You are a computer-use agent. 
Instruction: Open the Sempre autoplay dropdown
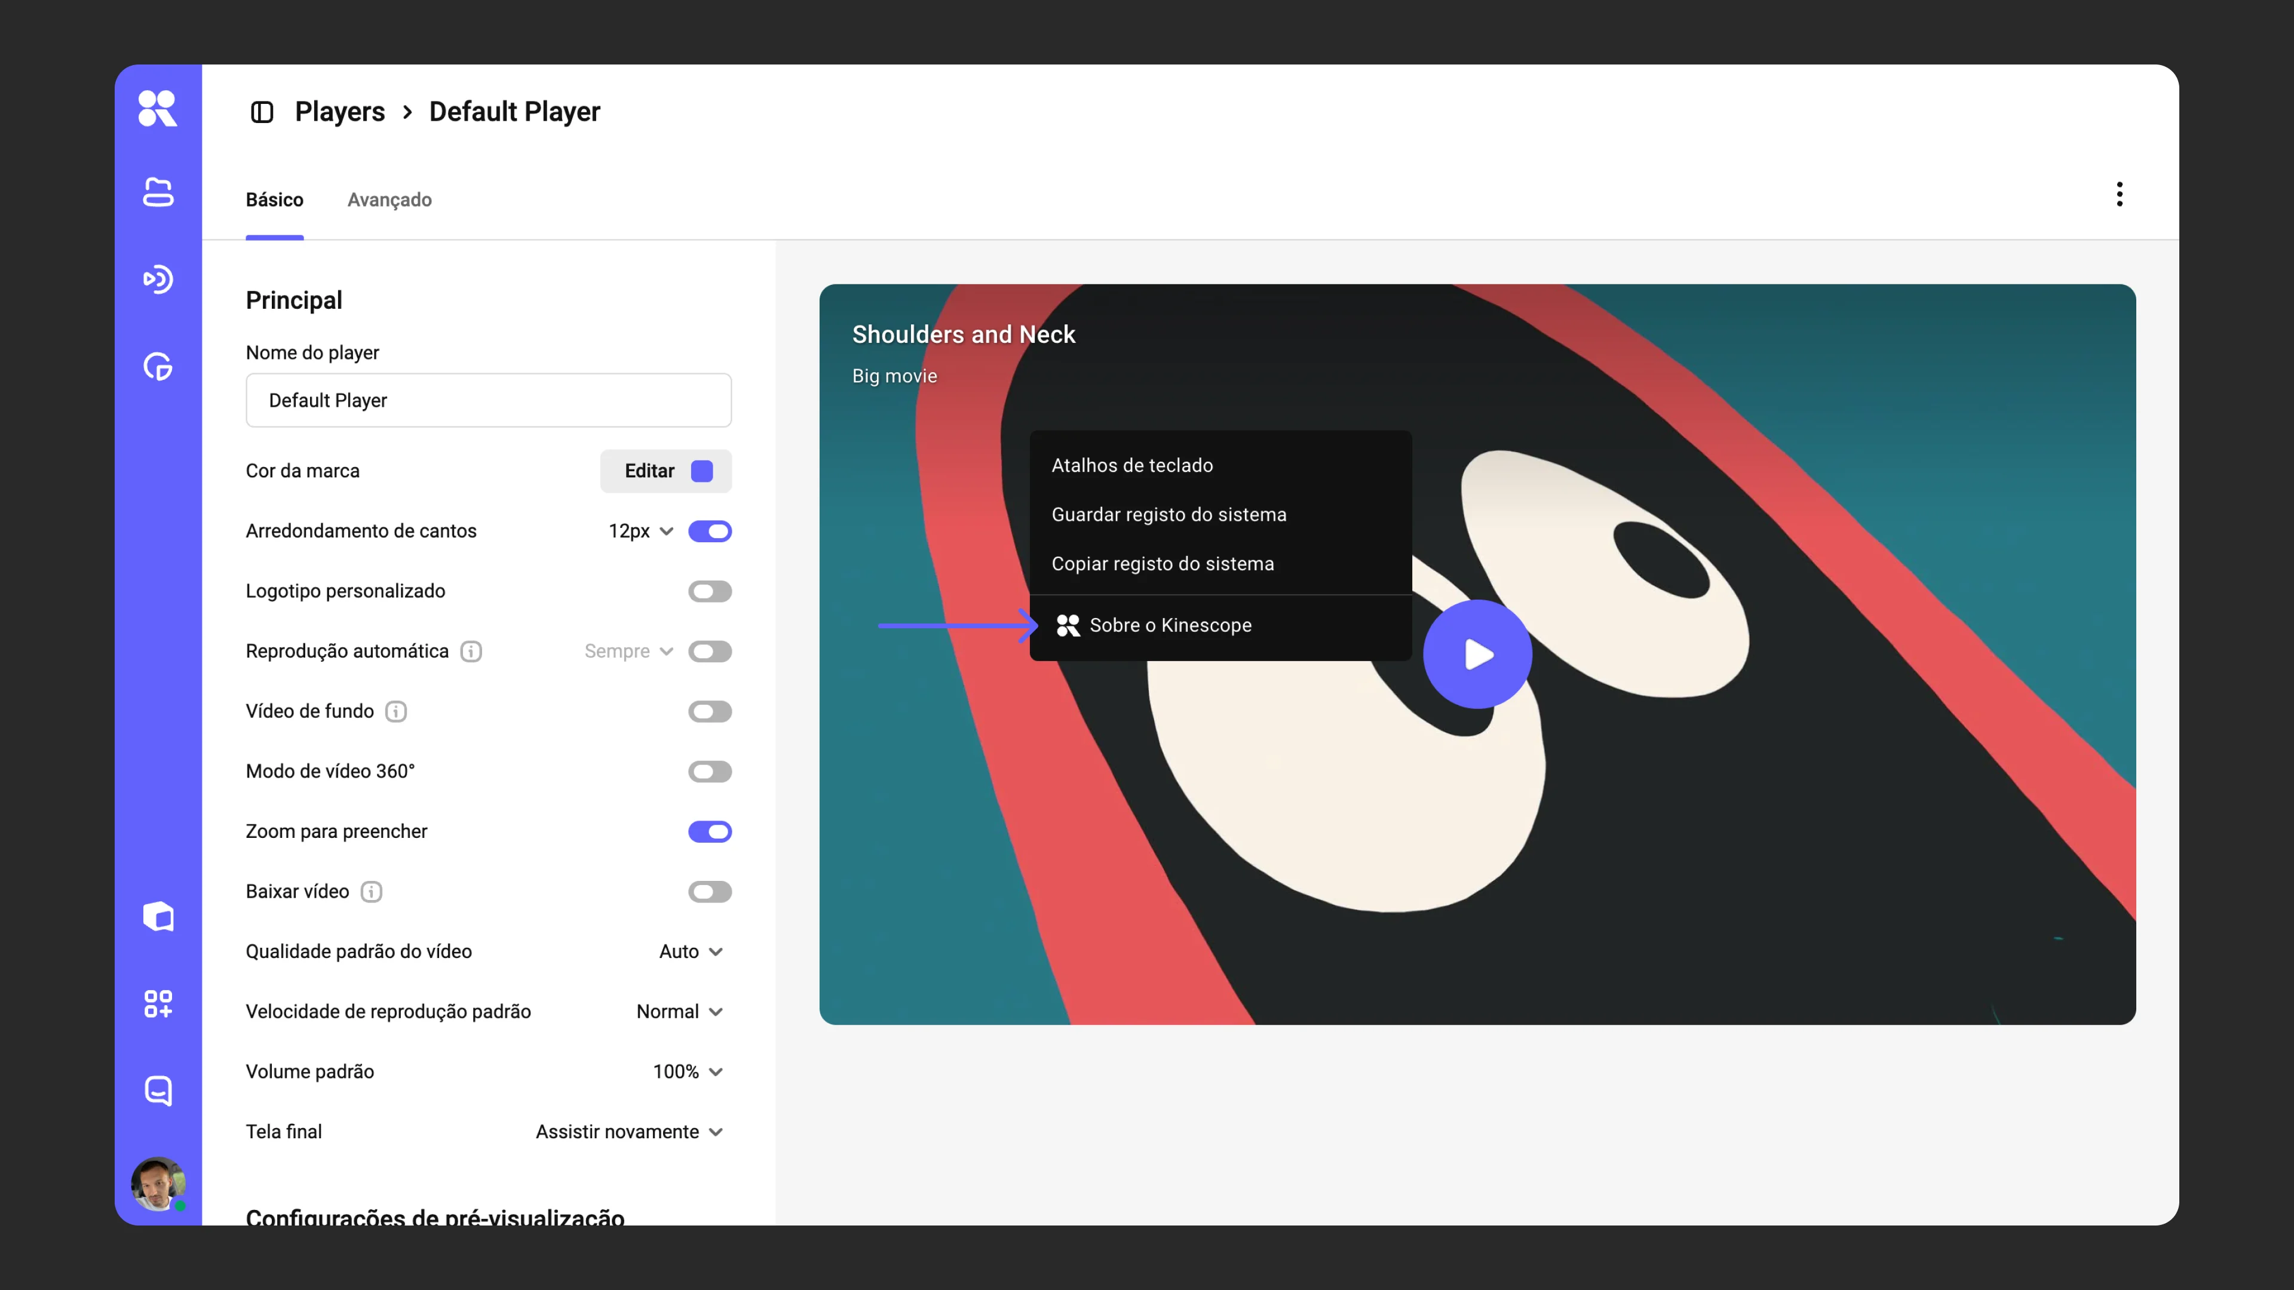click(628, 652)
